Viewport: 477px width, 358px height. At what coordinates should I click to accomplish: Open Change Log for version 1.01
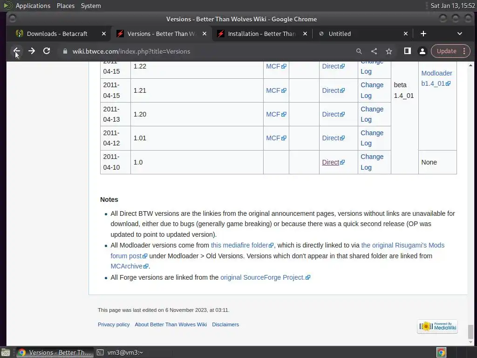[x=372, y=138]
